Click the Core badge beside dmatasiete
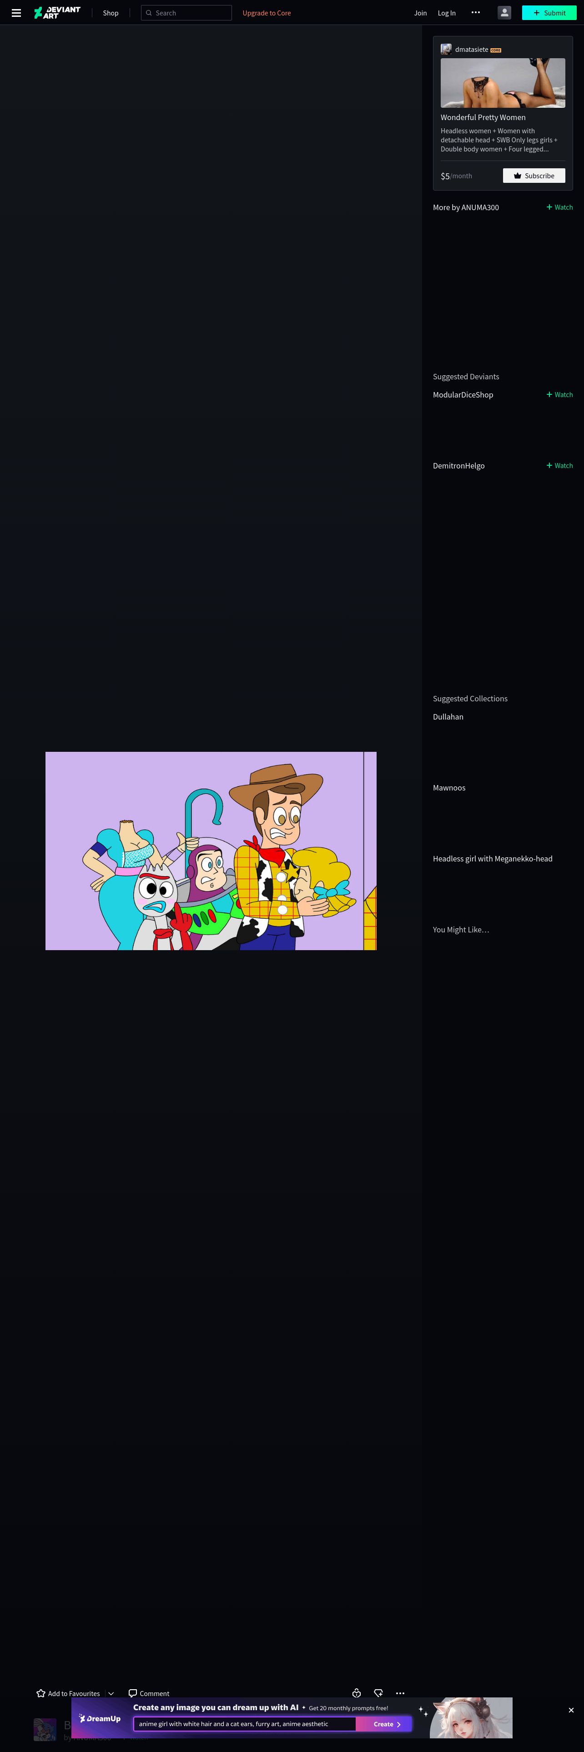This screenshot has height=1752, width=584. click(496, 50)
